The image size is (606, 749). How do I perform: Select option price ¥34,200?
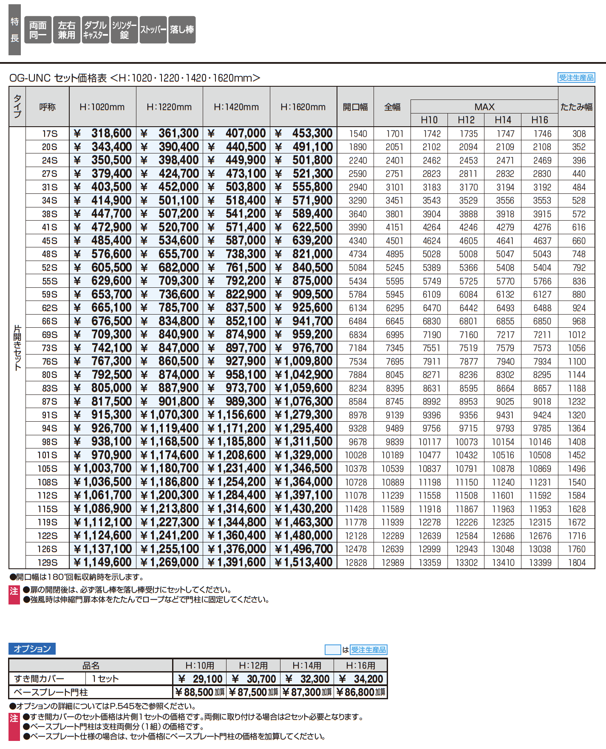coord(360,679)
